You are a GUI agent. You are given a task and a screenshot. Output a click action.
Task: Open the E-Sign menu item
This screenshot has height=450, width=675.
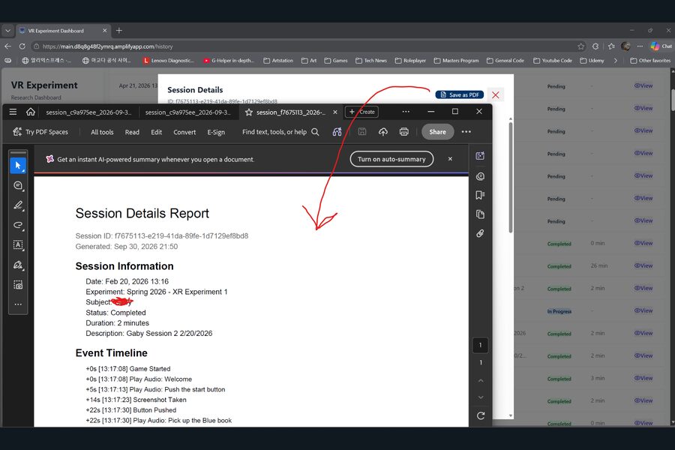tap(216, 132)
